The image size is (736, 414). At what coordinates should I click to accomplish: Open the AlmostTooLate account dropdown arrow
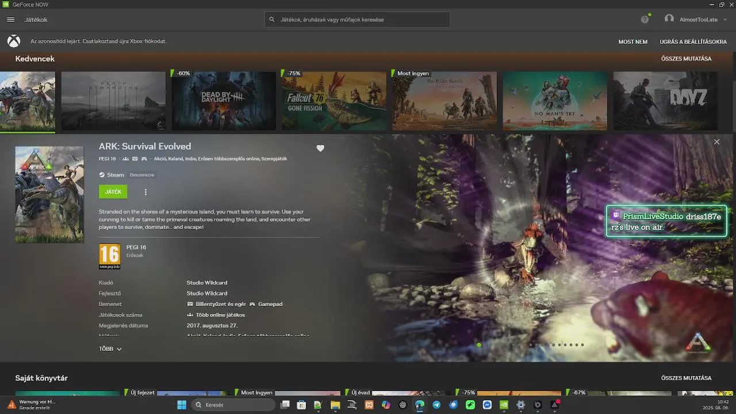726,20
